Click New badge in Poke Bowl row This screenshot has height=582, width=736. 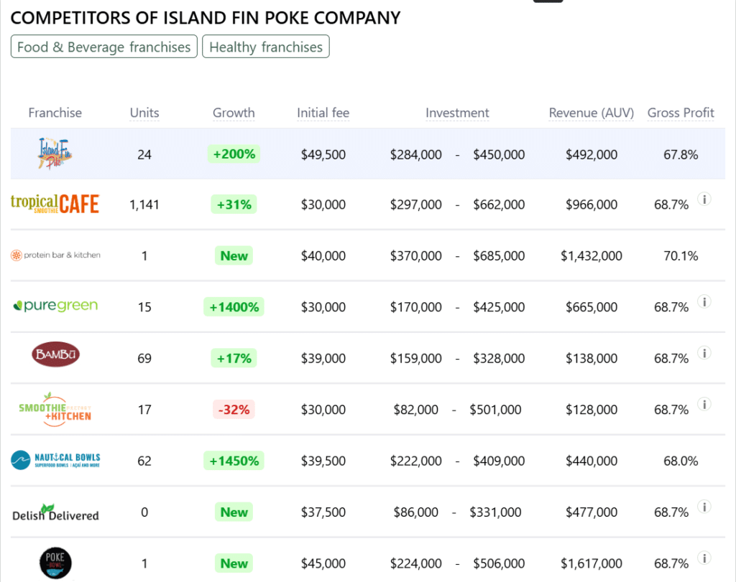234,563
